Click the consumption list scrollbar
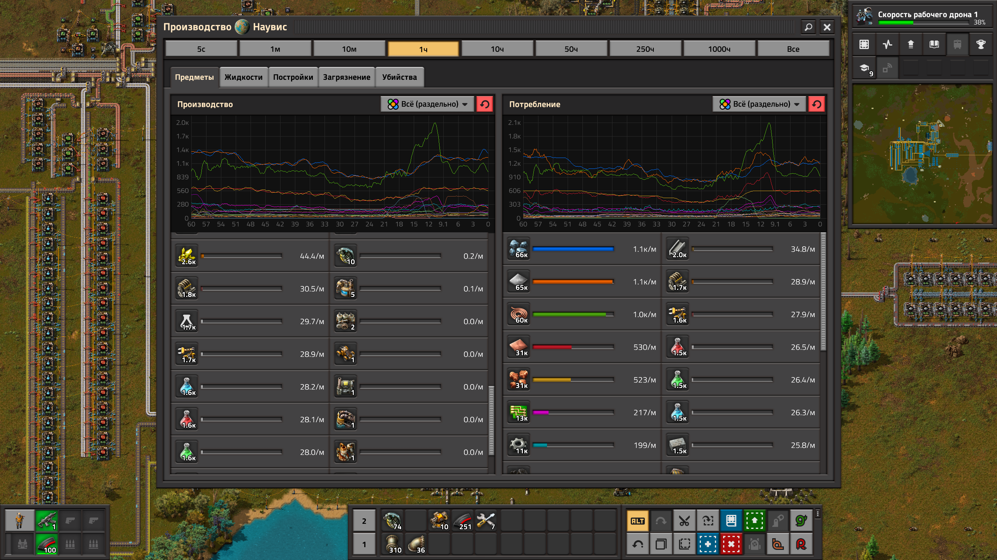Image resolution: width=997 pixels, height=560 pixels. (x=823, y=292)
